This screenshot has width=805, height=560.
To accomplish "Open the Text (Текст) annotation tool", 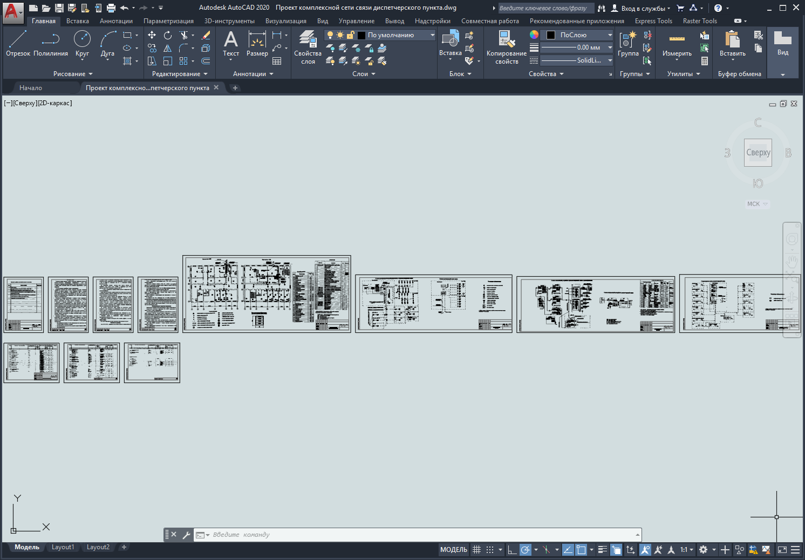I will point(231,43).
